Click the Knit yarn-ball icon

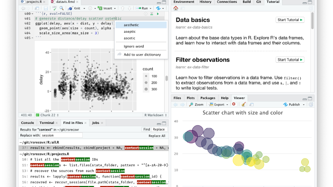click(x=70, y=9)
